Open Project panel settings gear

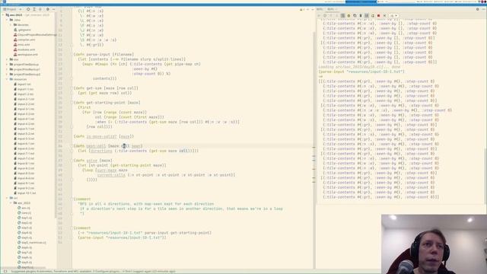click(48, 9)
